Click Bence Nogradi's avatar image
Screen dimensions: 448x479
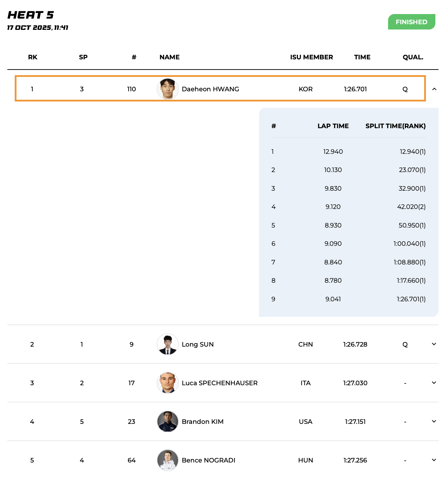tap(168, 460)
